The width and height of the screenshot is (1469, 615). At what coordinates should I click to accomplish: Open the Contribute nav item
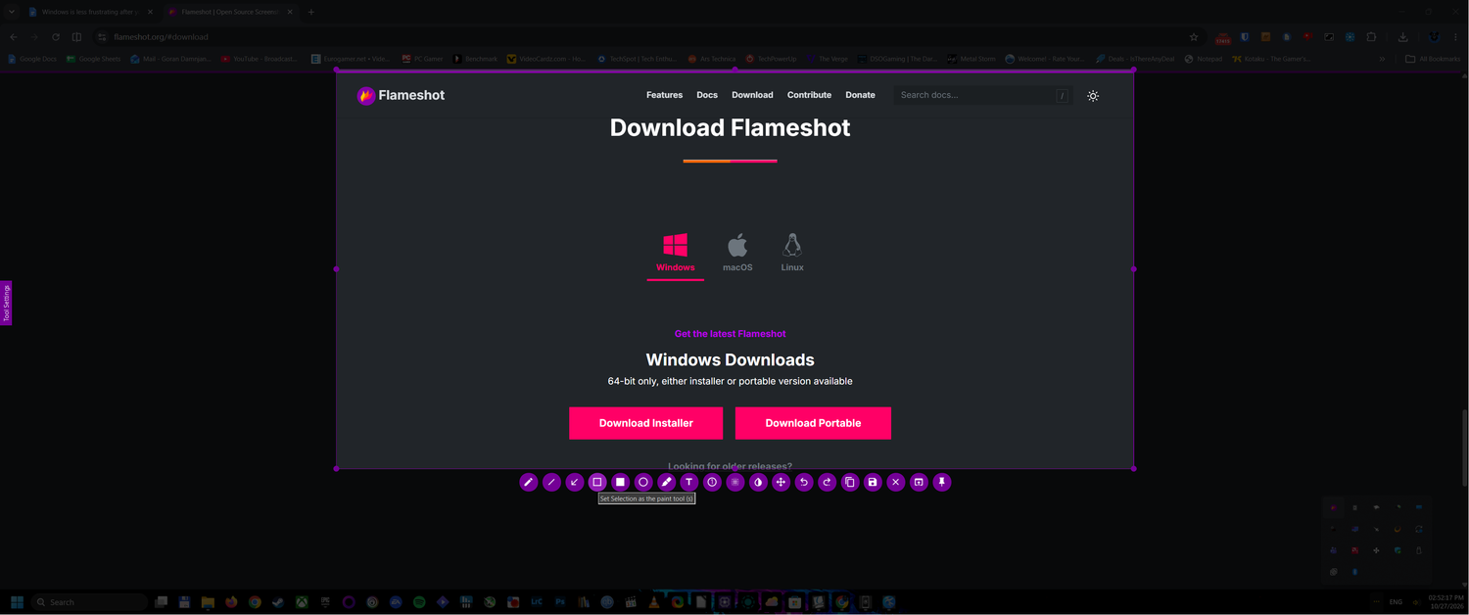[x=809, y=95]
